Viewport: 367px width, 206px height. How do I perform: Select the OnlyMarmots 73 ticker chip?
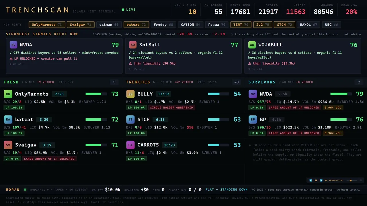click(47, 25)
